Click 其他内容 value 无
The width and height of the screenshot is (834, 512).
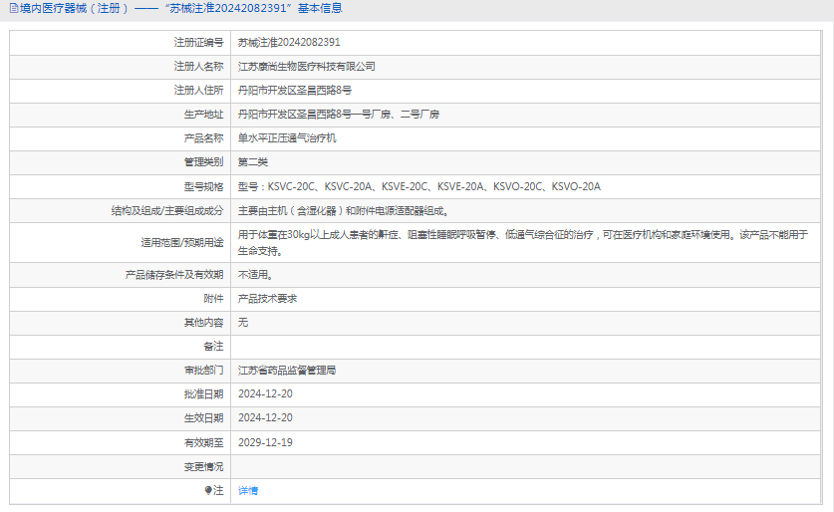242,323
